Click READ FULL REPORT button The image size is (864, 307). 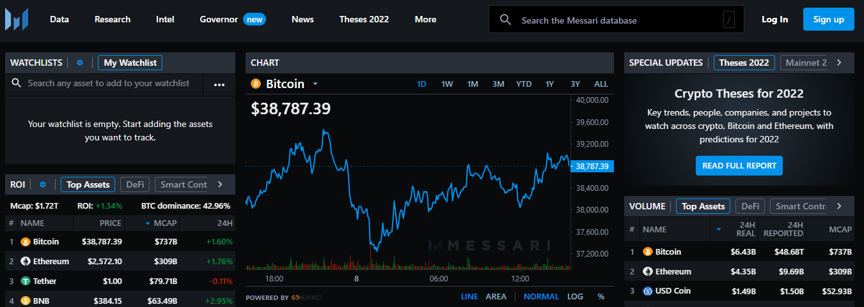point(739,165)
